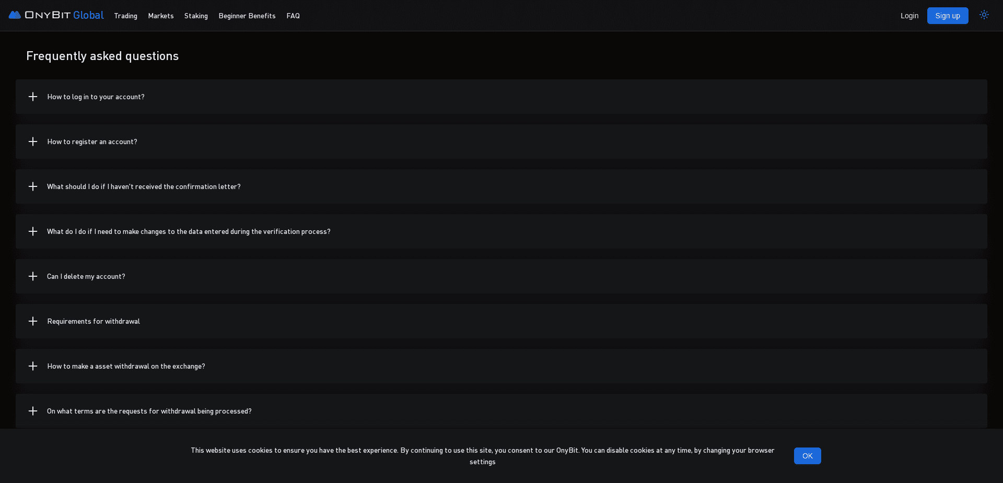The width and height of the screenshot is (1003, 483).
Task: Switch to the FAQ section
Action: pyautogui.click(x=293, y=16)
